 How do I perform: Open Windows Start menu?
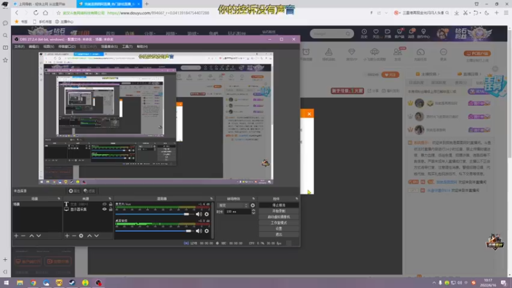[x=6, y=282]
